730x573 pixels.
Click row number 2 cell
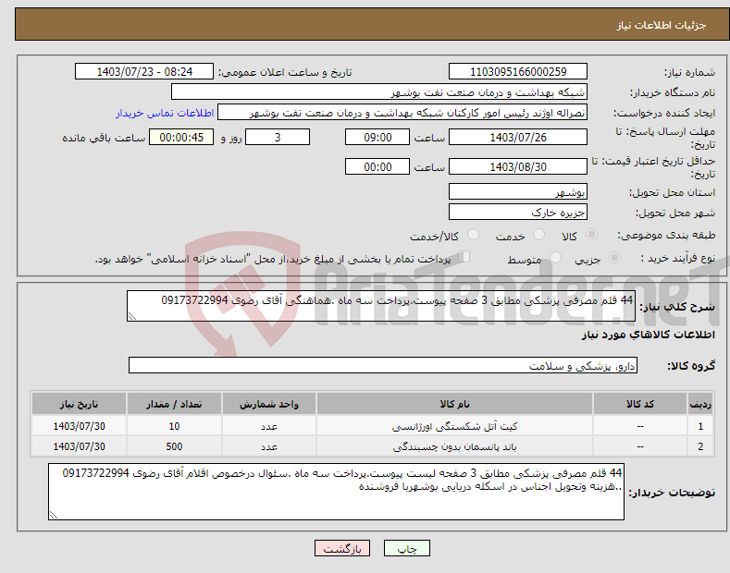click(x=700, y=446)
